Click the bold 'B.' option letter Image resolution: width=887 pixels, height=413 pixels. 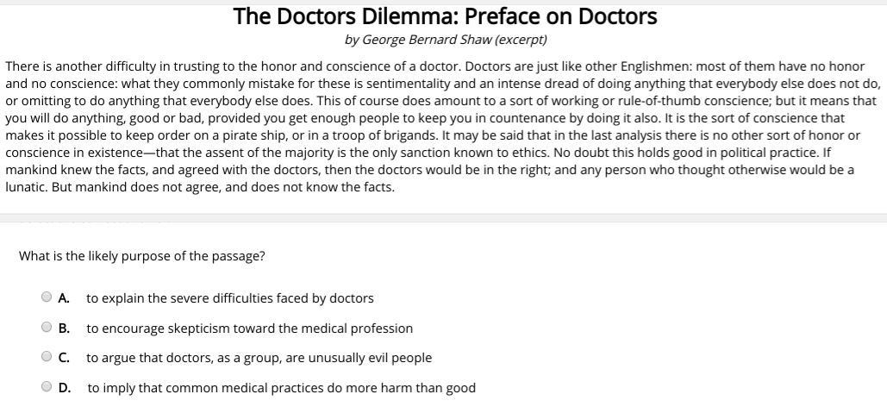pos(64,329)
